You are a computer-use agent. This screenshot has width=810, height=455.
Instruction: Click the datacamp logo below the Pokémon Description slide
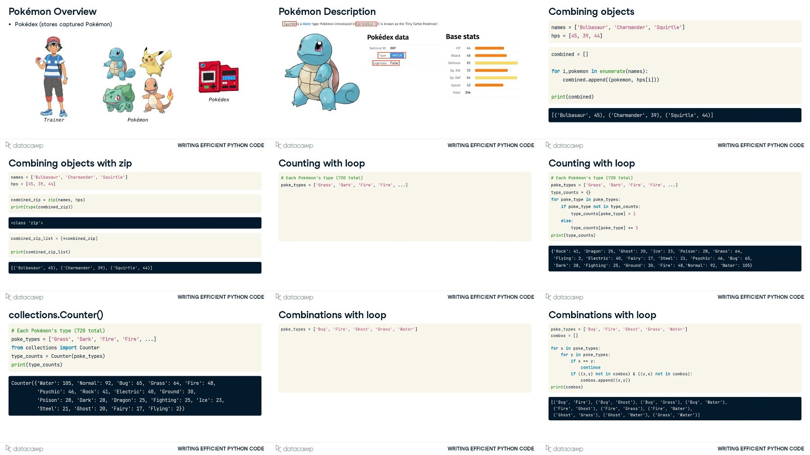pos(294,145)
